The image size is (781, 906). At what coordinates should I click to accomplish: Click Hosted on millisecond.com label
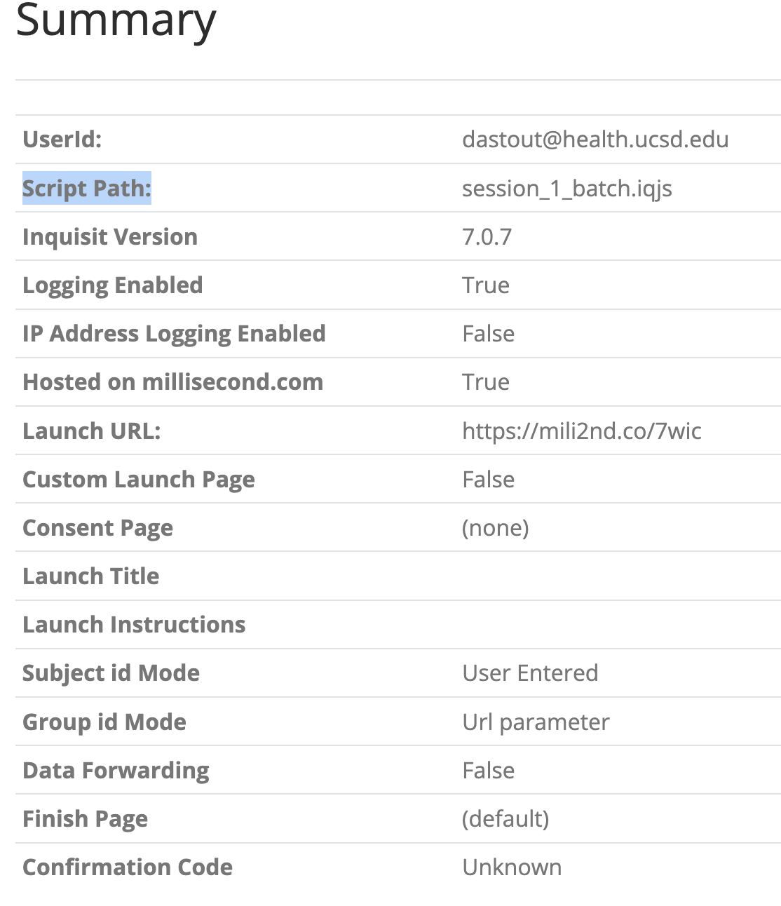coord(173,382)
